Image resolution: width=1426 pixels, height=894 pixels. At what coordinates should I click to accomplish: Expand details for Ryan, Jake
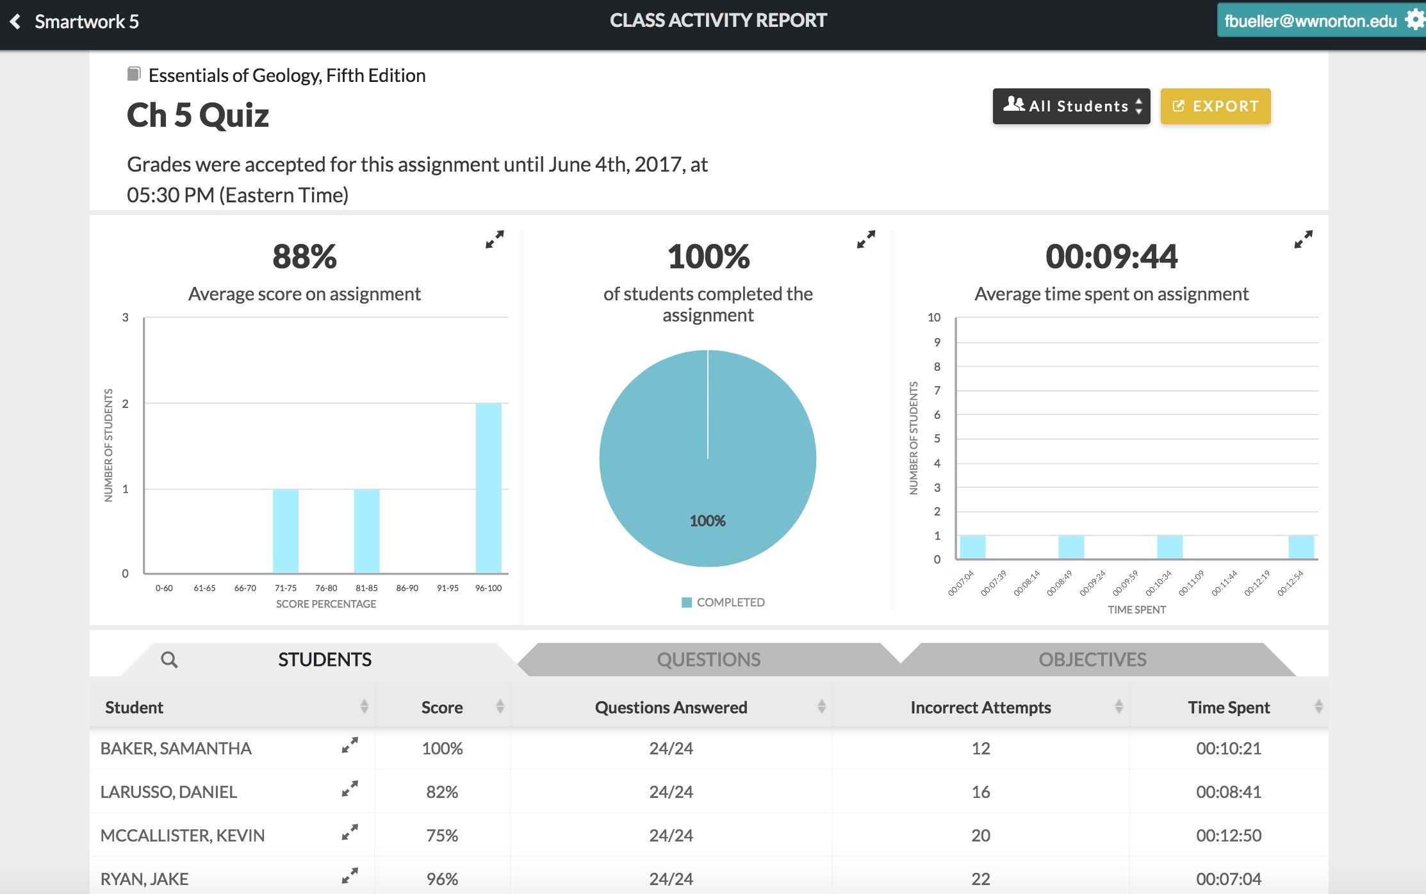350,875
